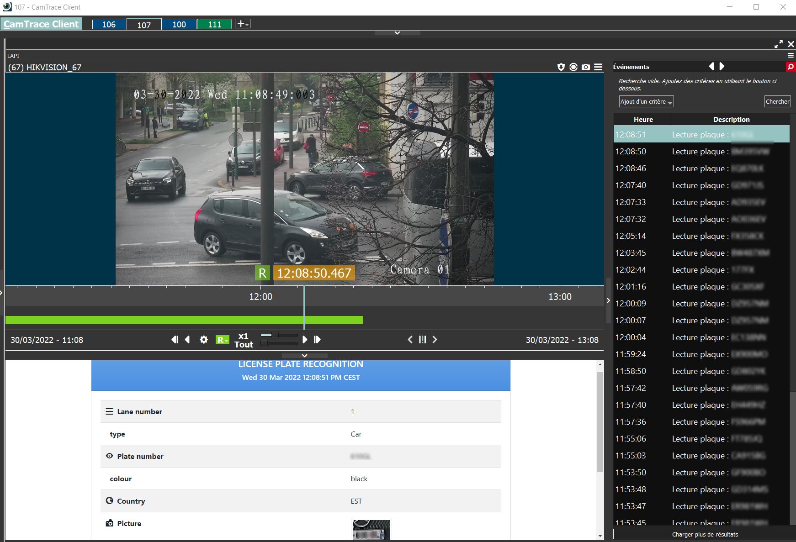Open the 'Ajout d'un critère' dropdown

(646, 102)
